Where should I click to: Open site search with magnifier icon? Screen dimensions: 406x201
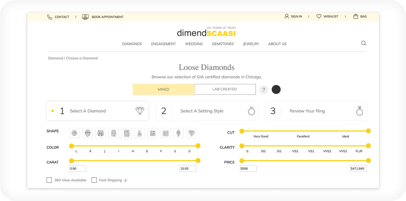click(364, 43)
